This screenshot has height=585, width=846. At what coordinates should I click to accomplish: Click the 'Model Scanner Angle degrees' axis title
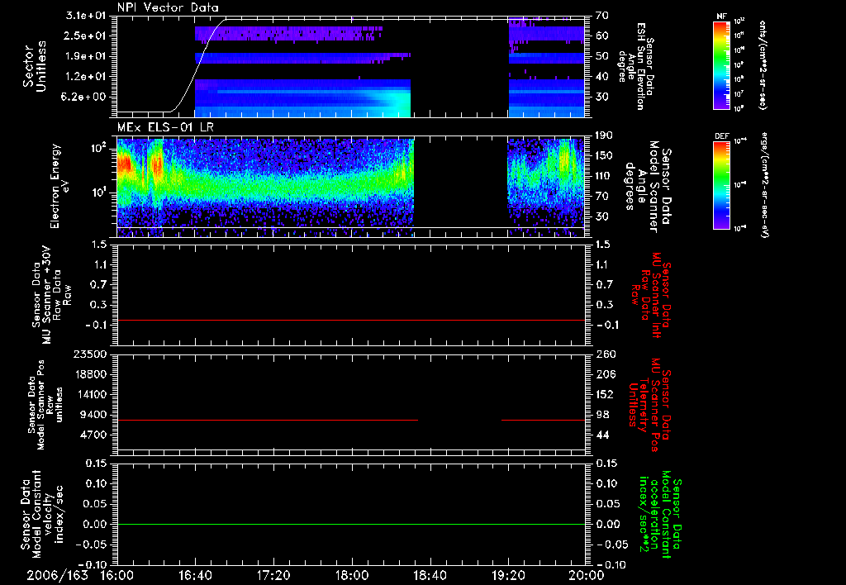[x=648, y=186]
